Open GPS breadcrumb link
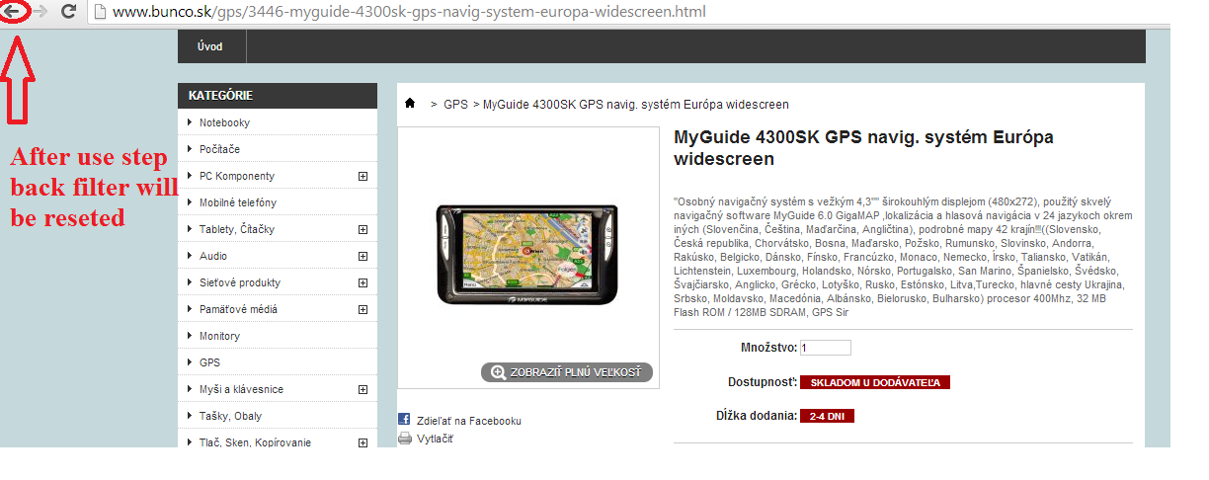Screen dimensions: 1209x480 pos(455,104)
